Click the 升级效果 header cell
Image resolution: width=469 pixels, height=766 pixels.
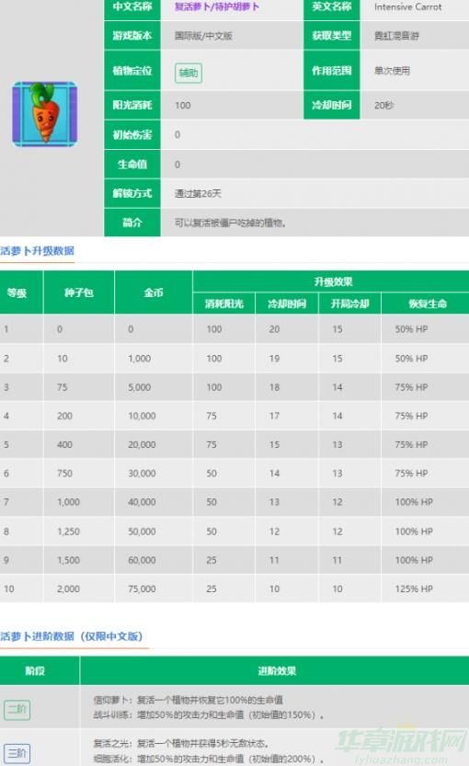pos(333,282)
